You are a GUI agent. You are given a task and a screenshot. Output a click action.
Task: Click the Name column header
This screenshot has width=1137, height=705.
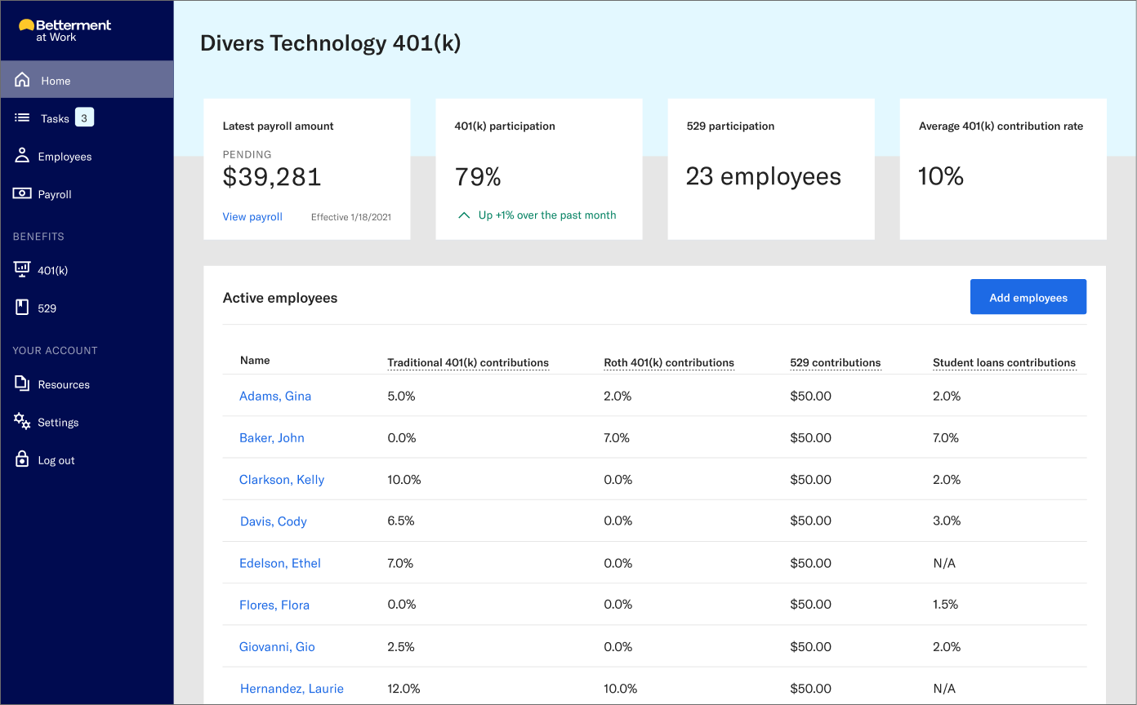coord(255,360)
